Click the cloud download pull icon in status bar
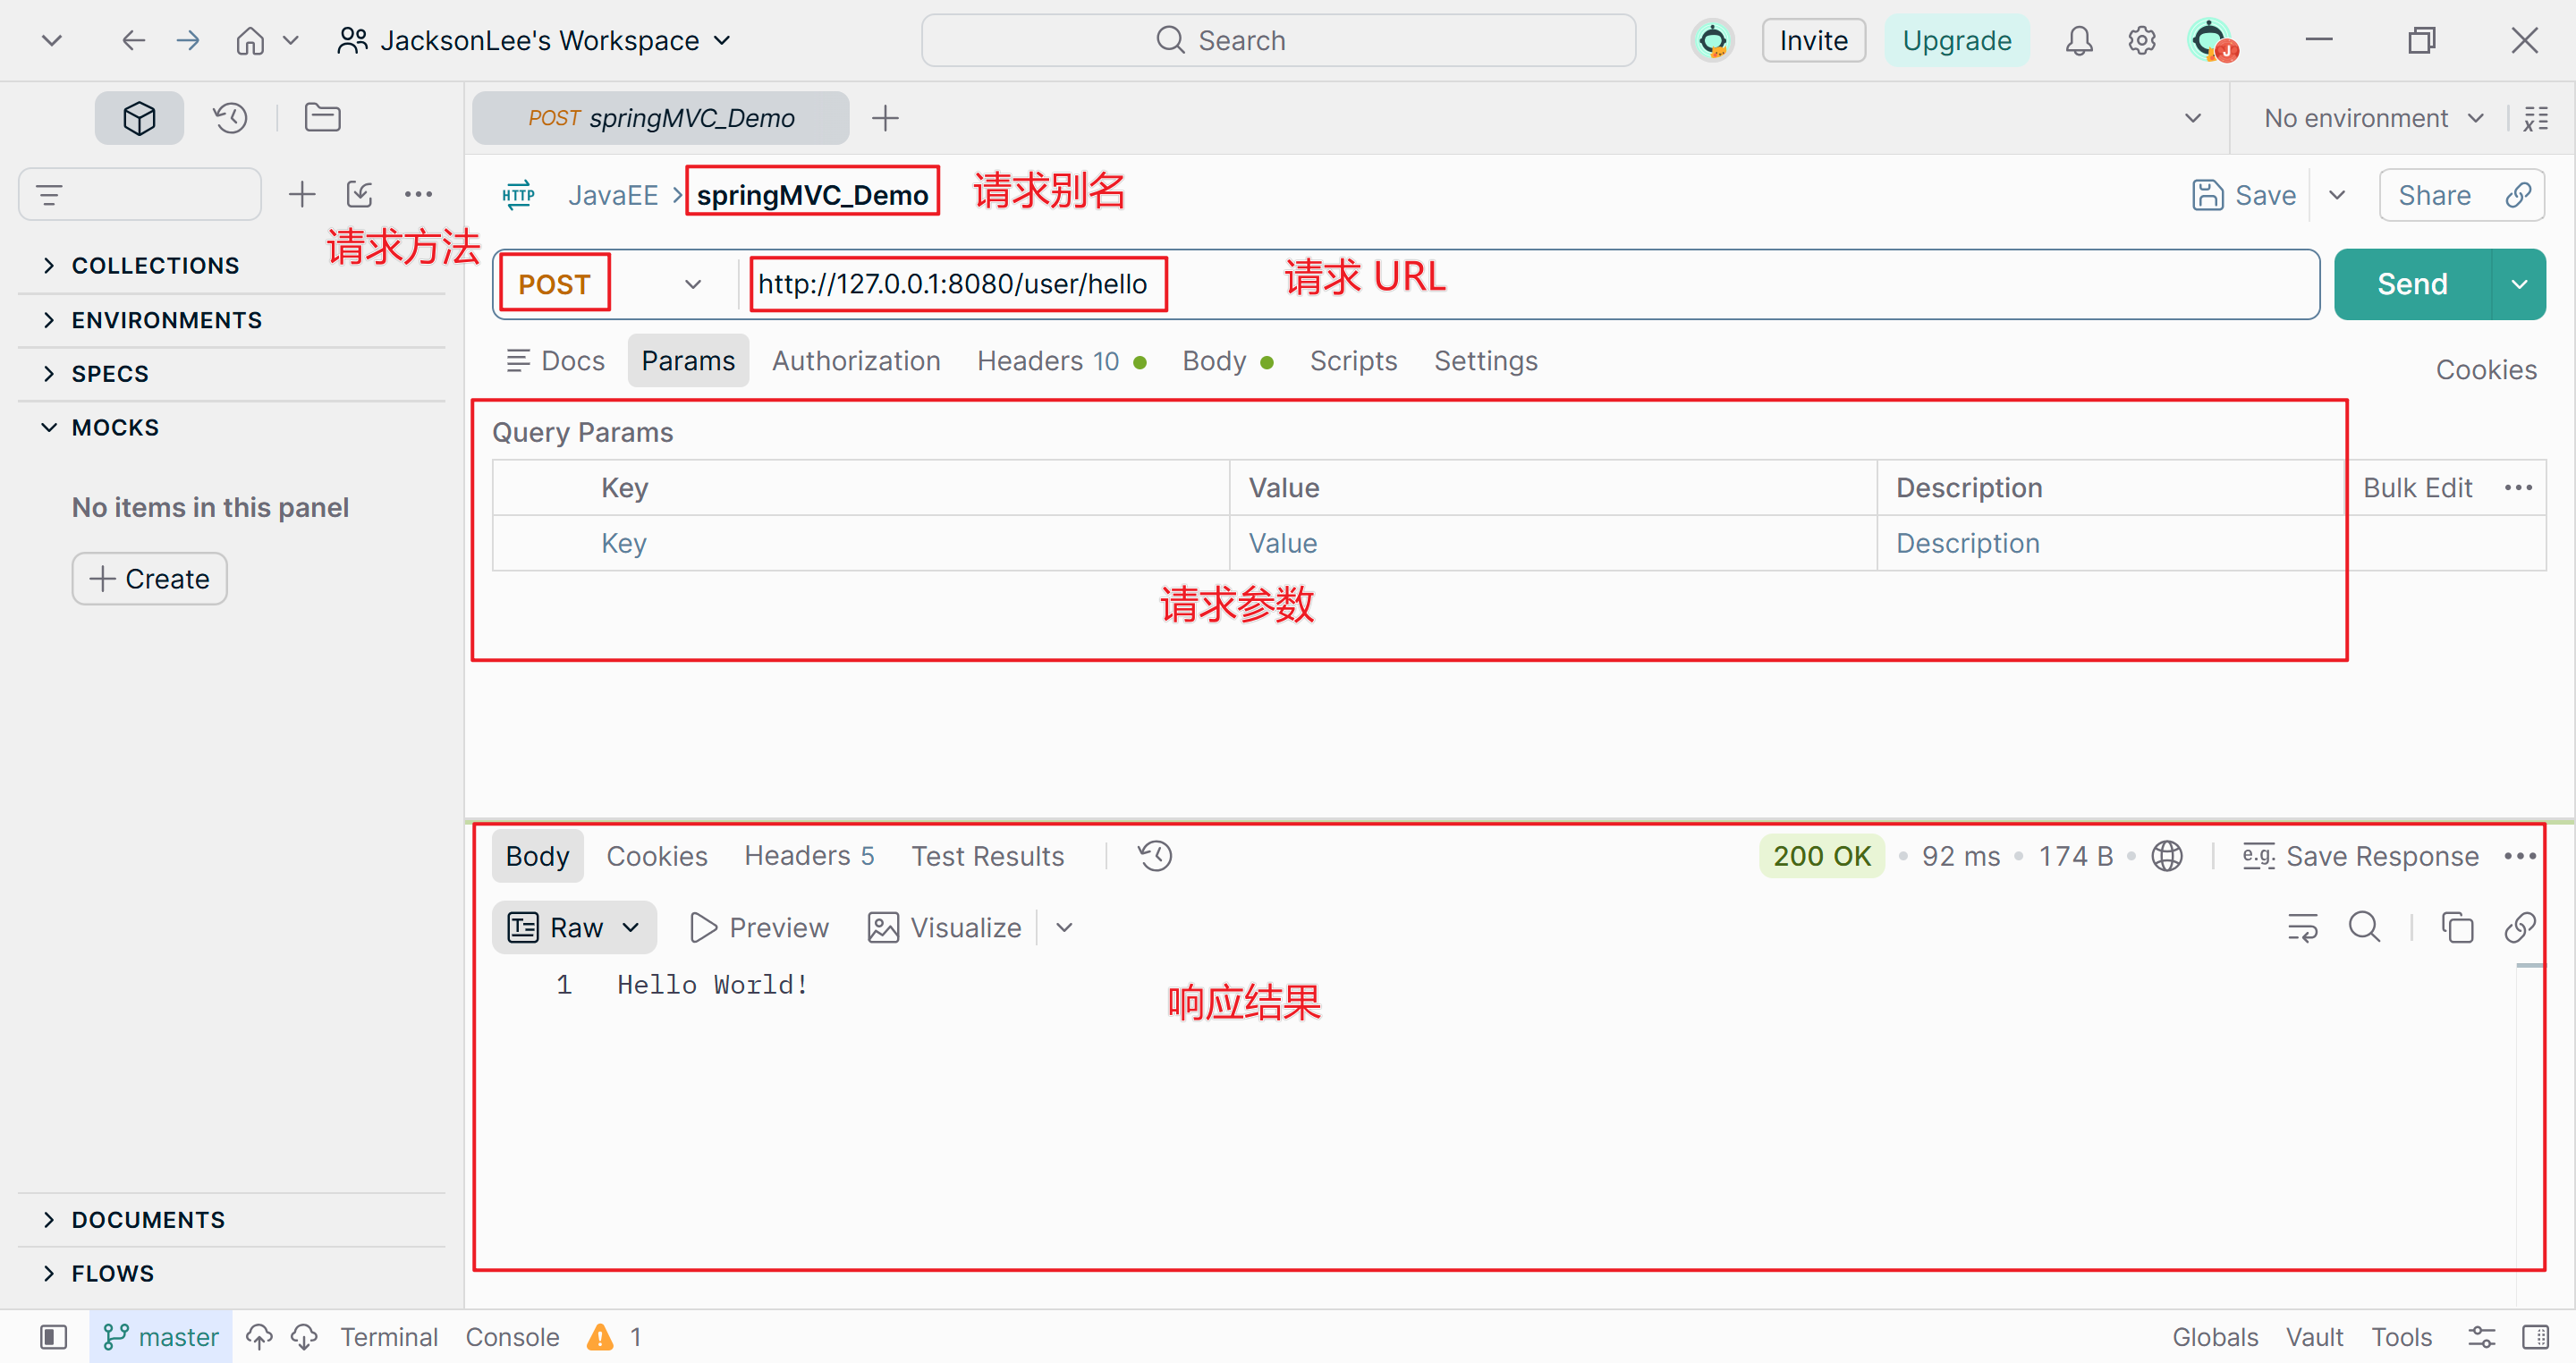The image size is (2576, 1363). [304, 1337]
